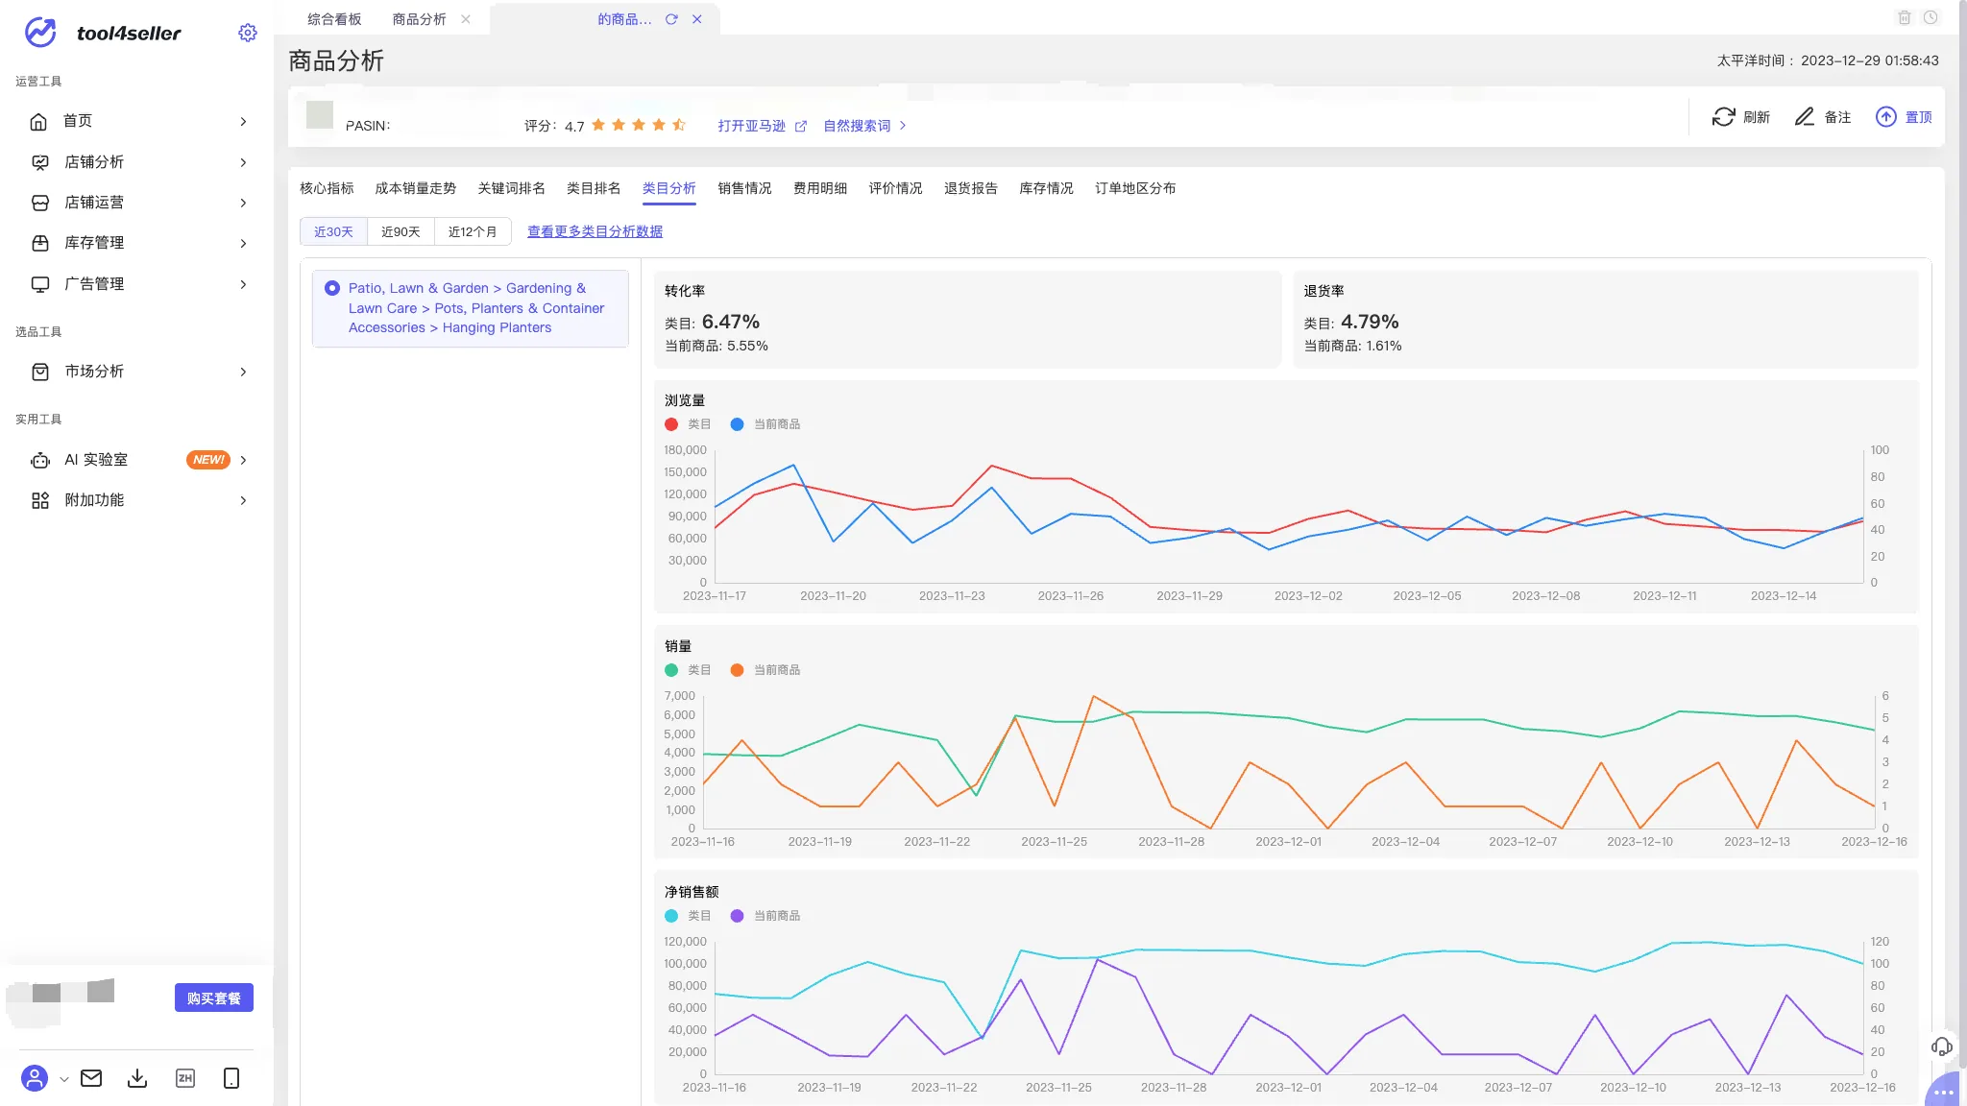Screen dimensions: 1967x1106
Task: Click the 购买套餐 button
Action: coord(214,998)
